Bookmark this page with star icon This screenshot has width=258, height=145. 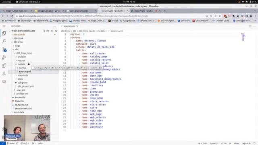click(x=220, y=16)
